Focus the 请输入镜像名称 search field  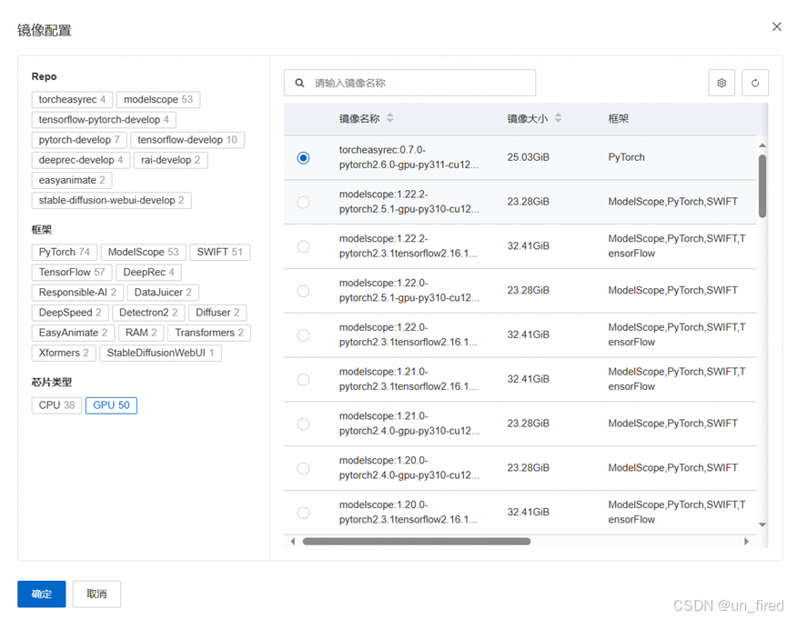click(409, 83)
